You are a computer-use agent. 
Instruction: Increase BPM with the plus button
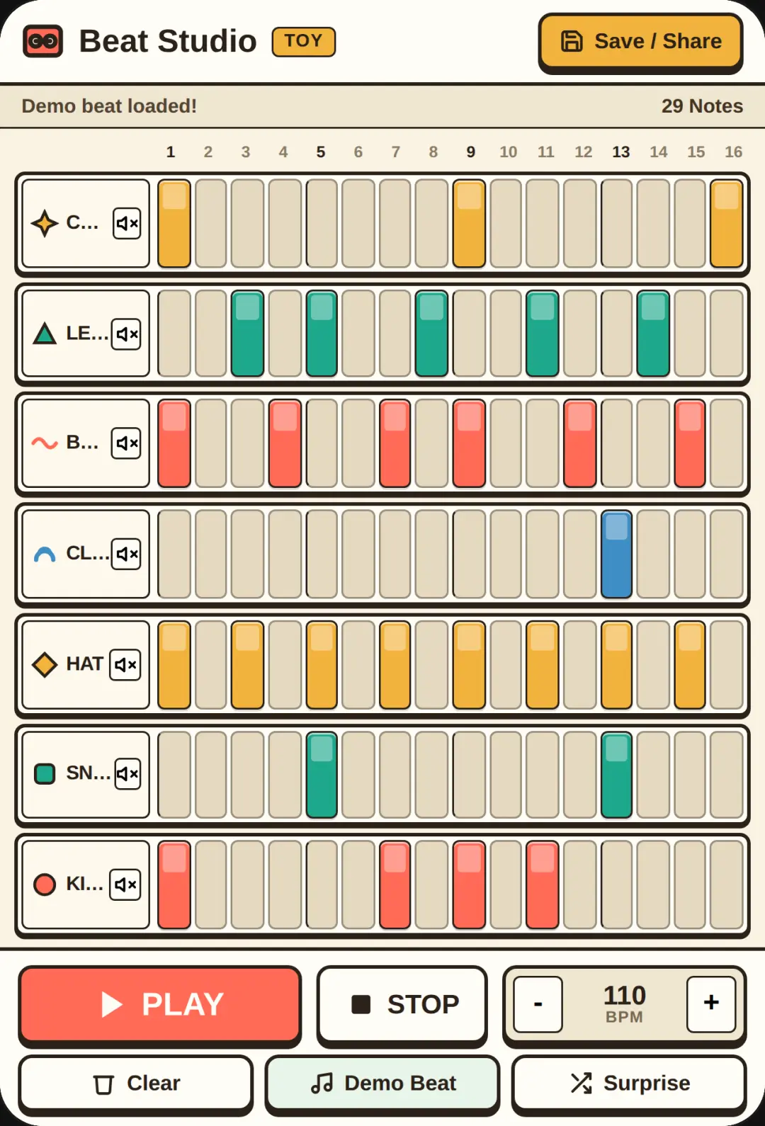tap(711, 1003)
